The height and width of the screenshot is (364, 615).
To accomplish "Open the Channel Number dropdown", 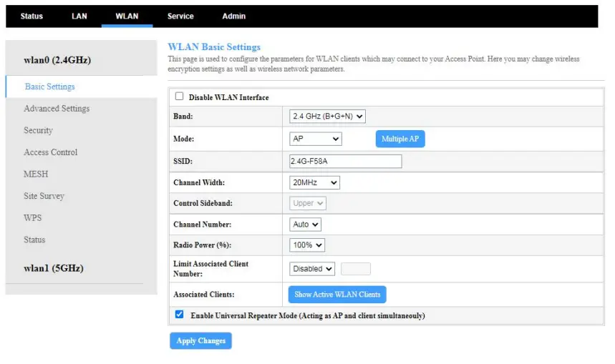I will [x=305, y=225].
